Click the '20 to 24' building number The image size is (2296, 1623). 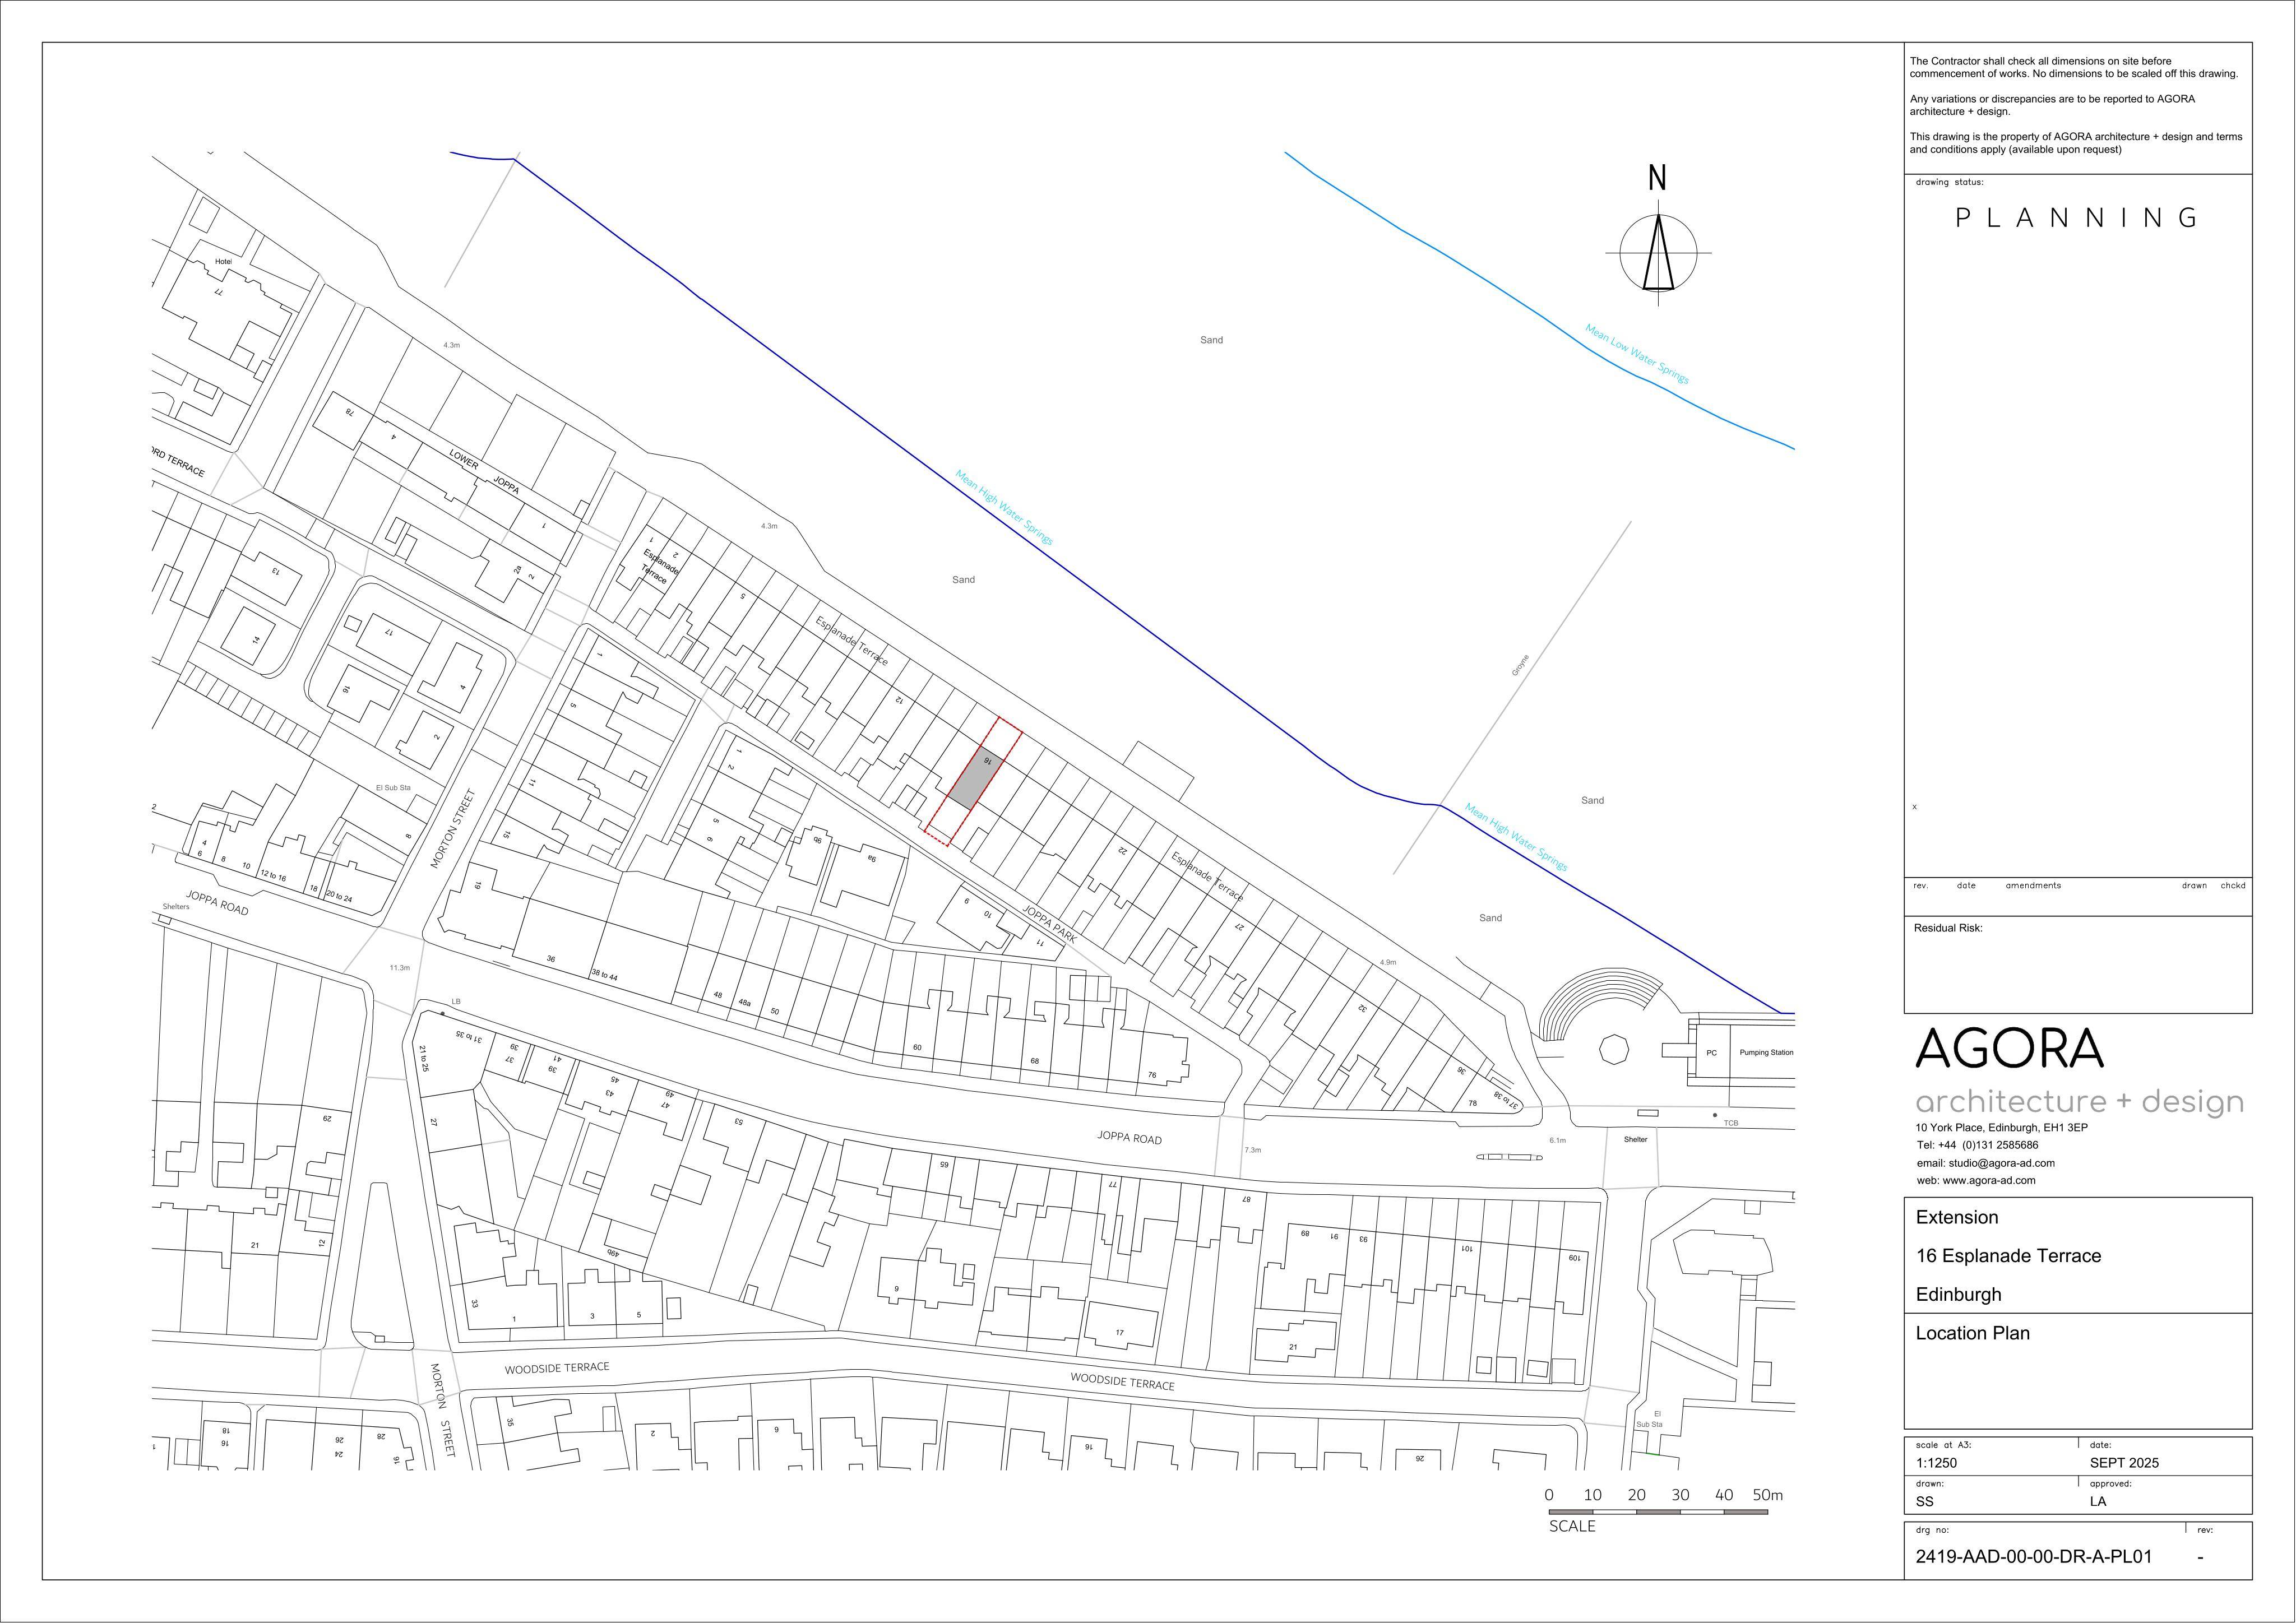[340, 897]
